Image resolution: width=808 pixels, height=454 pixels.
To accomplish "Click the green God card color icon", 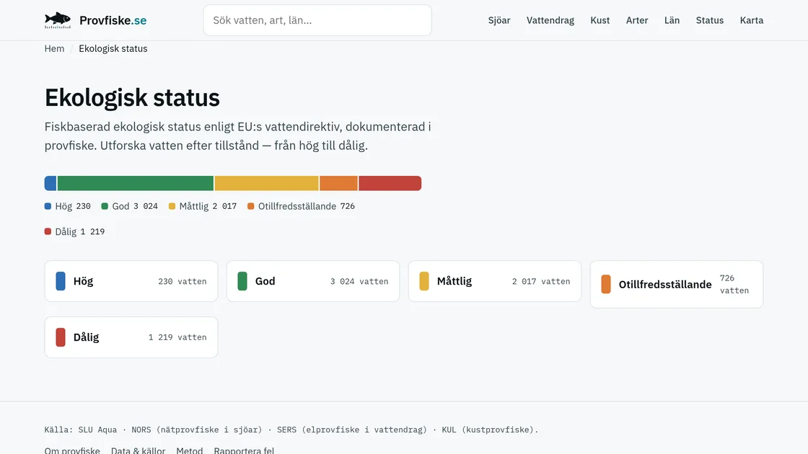I will [242, 281].
